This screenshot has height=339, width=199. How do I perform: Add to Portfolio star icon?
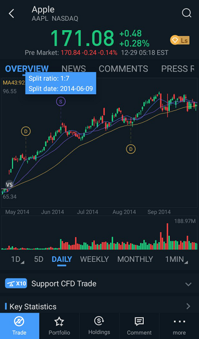(x=59, y=322)
